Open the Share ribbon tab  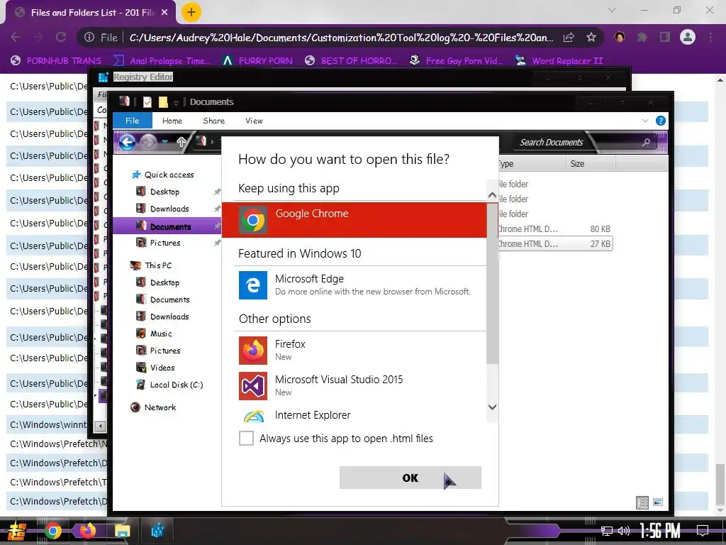[x=214, y=121]
